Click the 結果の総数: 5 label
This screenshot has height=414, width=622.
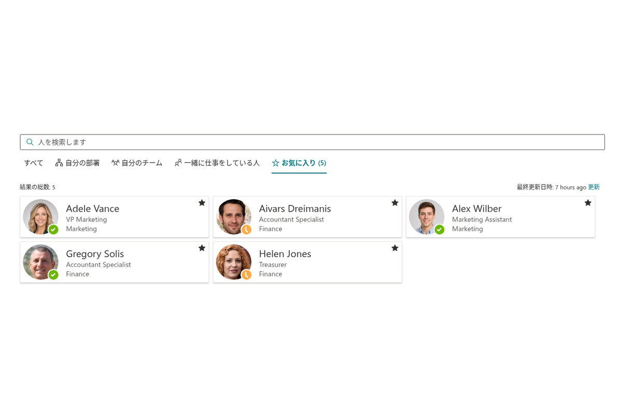(37, 187)
